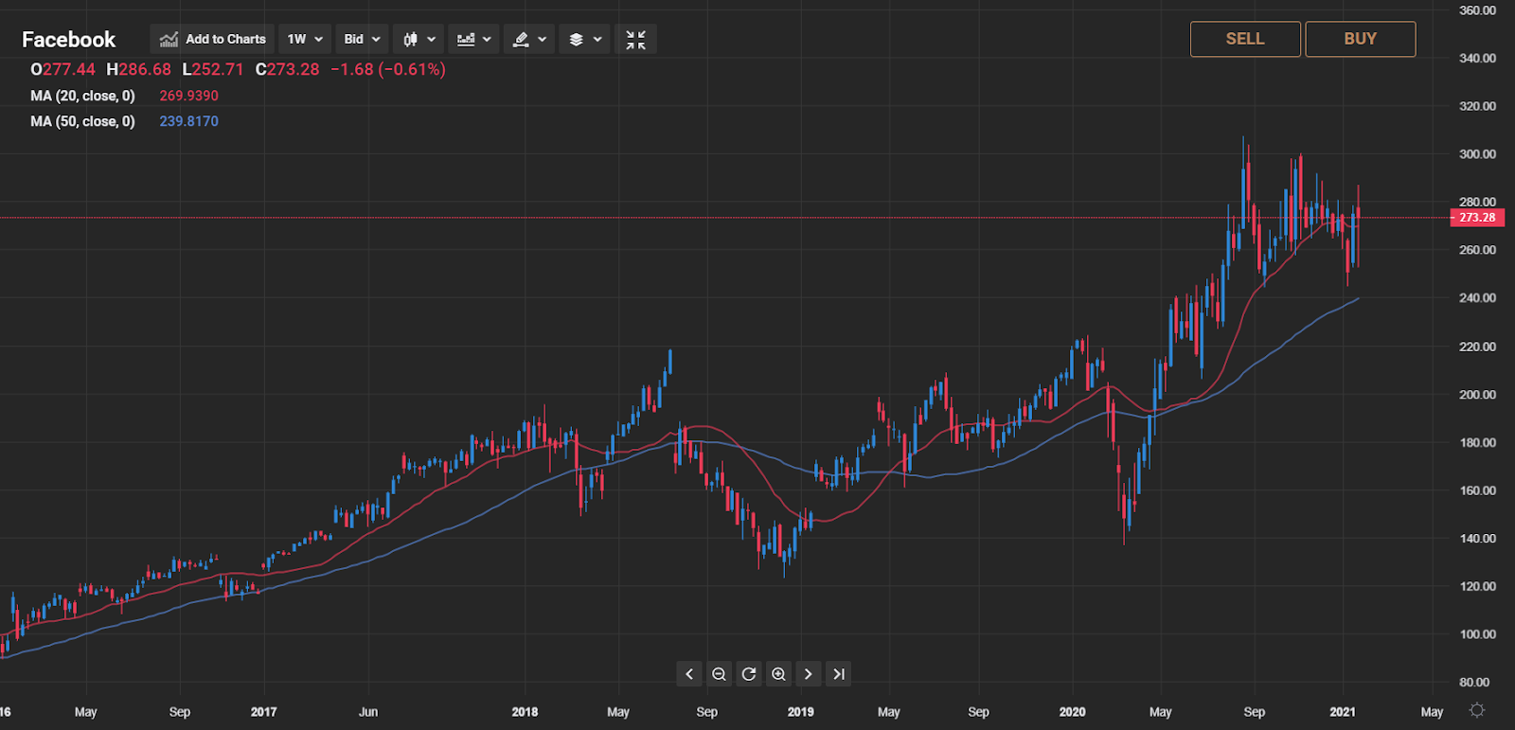Jump to the latest candle
This screenshot has height=730, width=1515.
[838, 674]
